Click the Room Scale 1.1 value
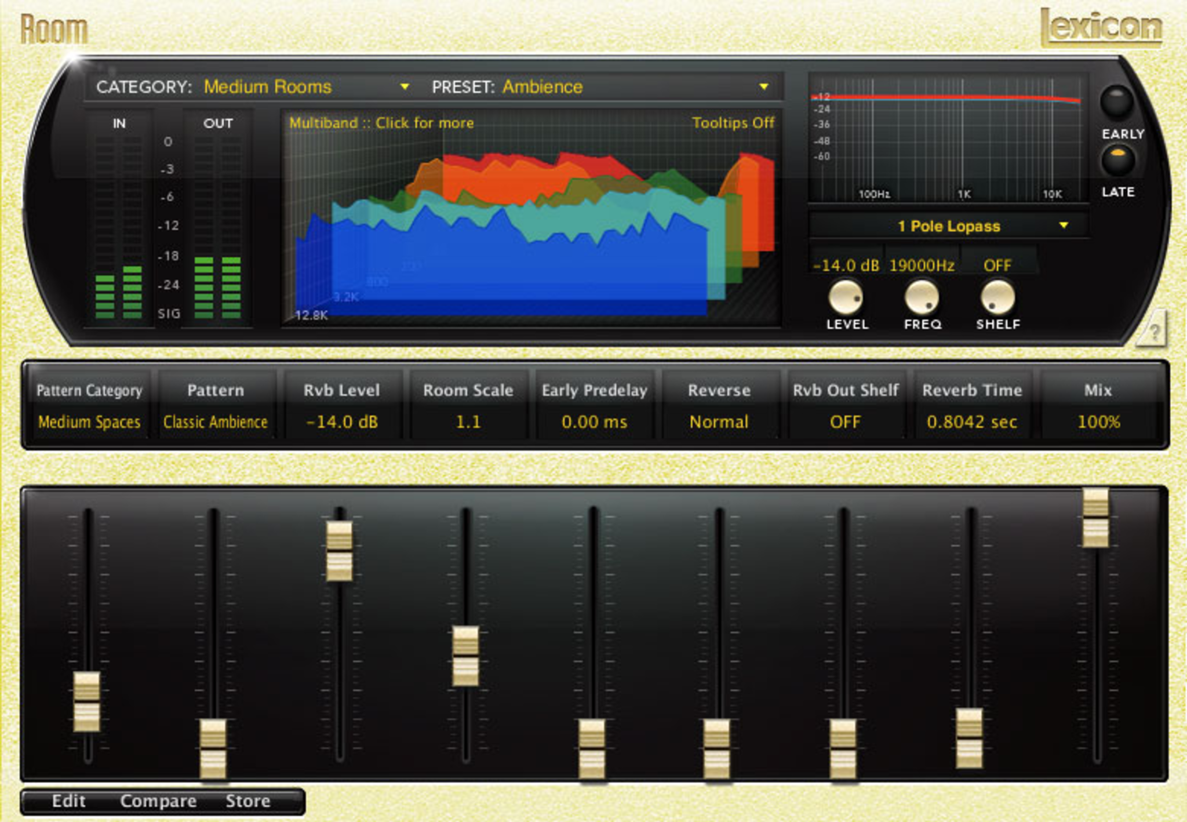Screen dimensions: 1187x822 click(x=468, y=422)
